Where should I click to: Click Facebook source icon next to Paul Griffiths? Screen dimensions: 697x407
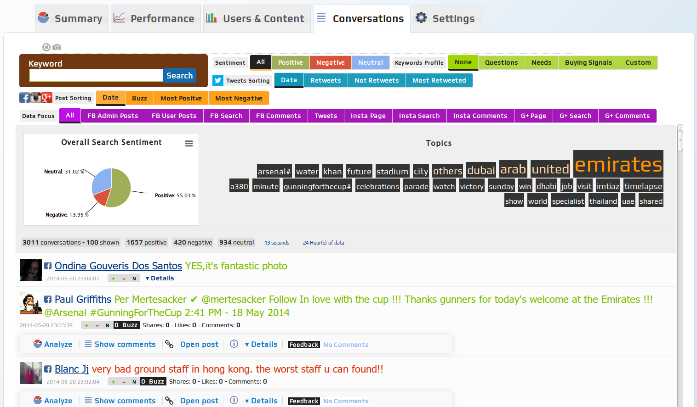coord(48,299)
